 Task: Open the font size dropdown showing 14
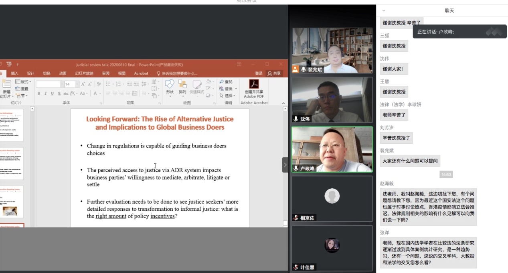click(x=77, y=84)
